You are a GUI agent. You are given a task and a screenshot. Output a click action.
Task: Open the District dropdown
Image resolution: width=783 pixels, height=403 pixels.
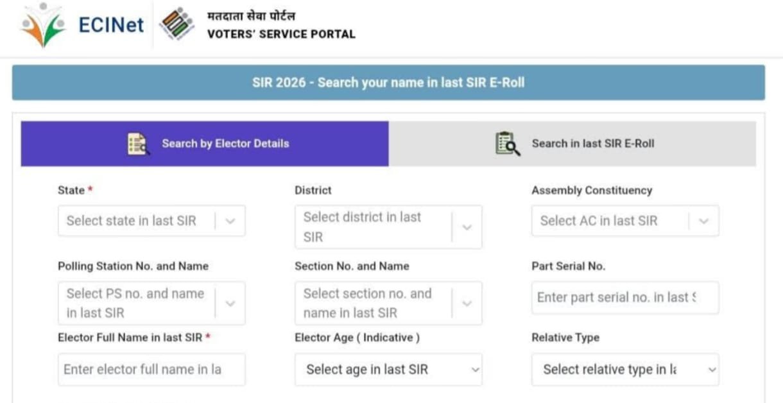click(375, 227)
